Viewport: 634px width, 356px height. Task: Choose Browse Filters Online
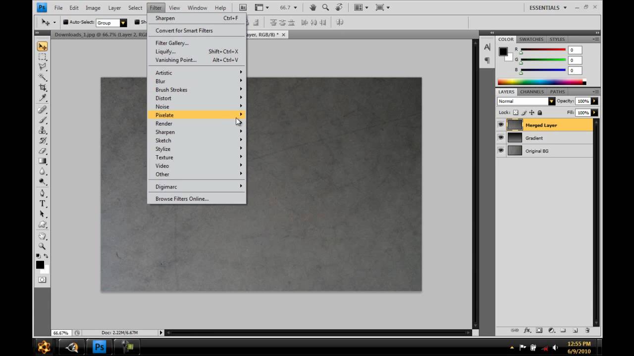tap(197, 199)
